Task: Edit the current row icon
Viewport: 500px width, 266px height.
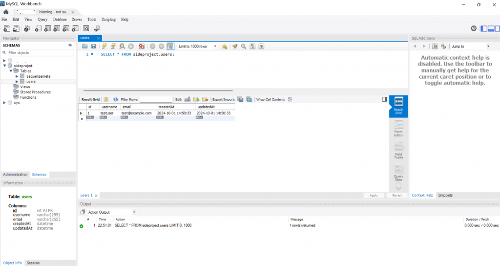Action: [x=187, y=99]
